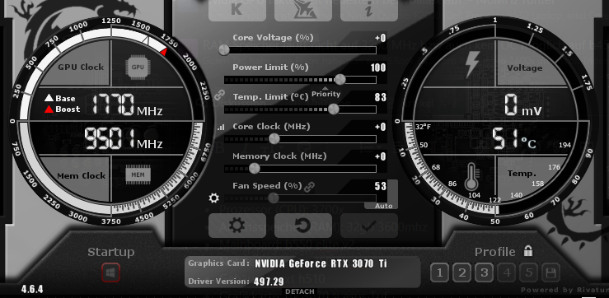
Task: Click the red boost marker on the gauge
Action: 164,51
